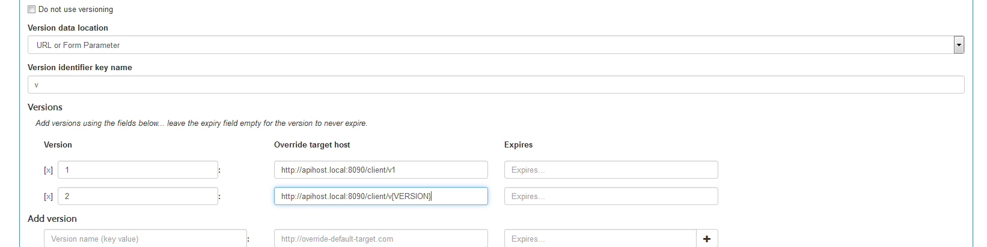Remove version 1 with its [x] icon
Image resolution: width=987 pixels, height=247 pixels.
(x=48, y=170)
